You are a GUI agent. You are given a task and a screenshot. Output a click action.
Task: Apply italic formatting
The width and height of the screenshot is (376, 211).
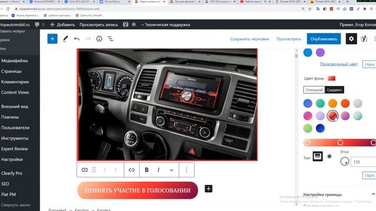159,170
